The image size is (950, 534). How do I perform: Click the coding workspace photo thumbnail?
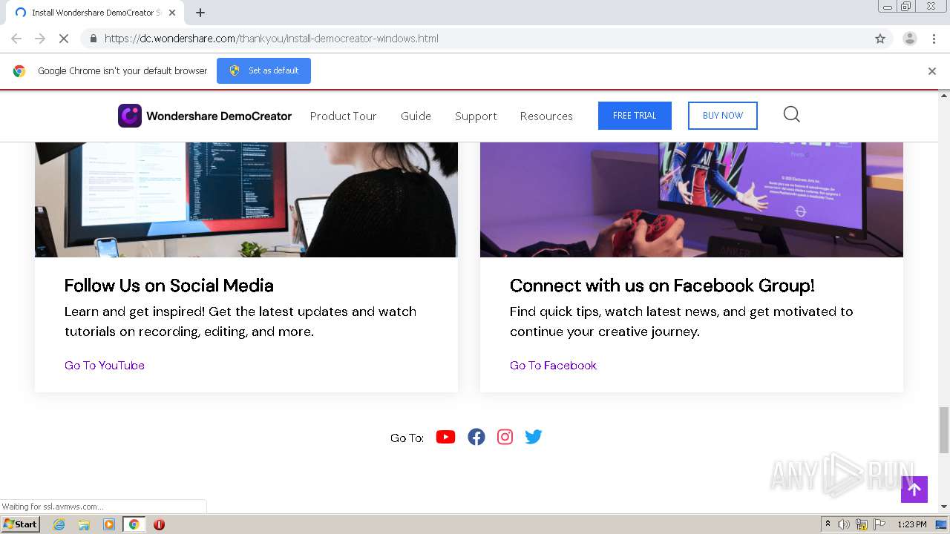[x=246, y=200]
